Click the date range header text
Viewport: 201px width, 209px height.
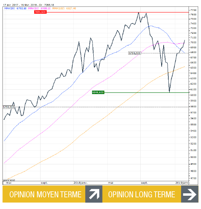coord(29,5)
